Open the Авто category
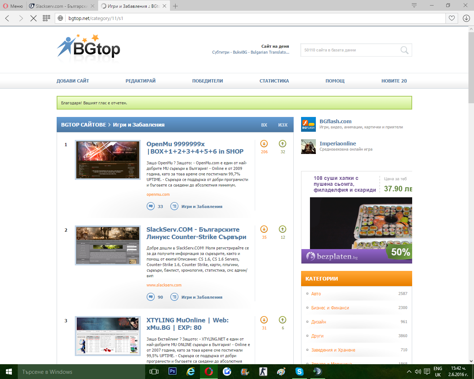Screen dimensions: 474x379 point(316,294)
